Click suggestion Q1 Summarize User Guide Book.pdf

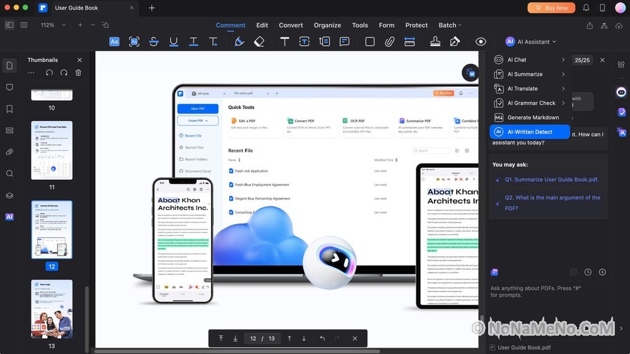[x=552, y=180]
